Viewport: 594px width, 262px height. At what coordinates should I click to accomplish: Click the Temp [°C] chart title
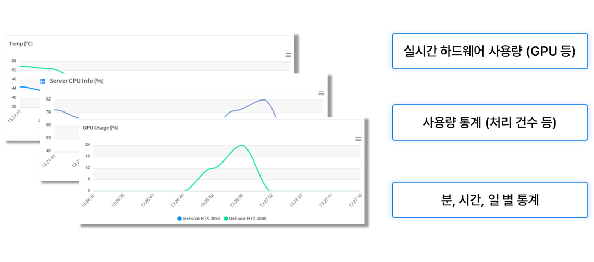(21, 44)
